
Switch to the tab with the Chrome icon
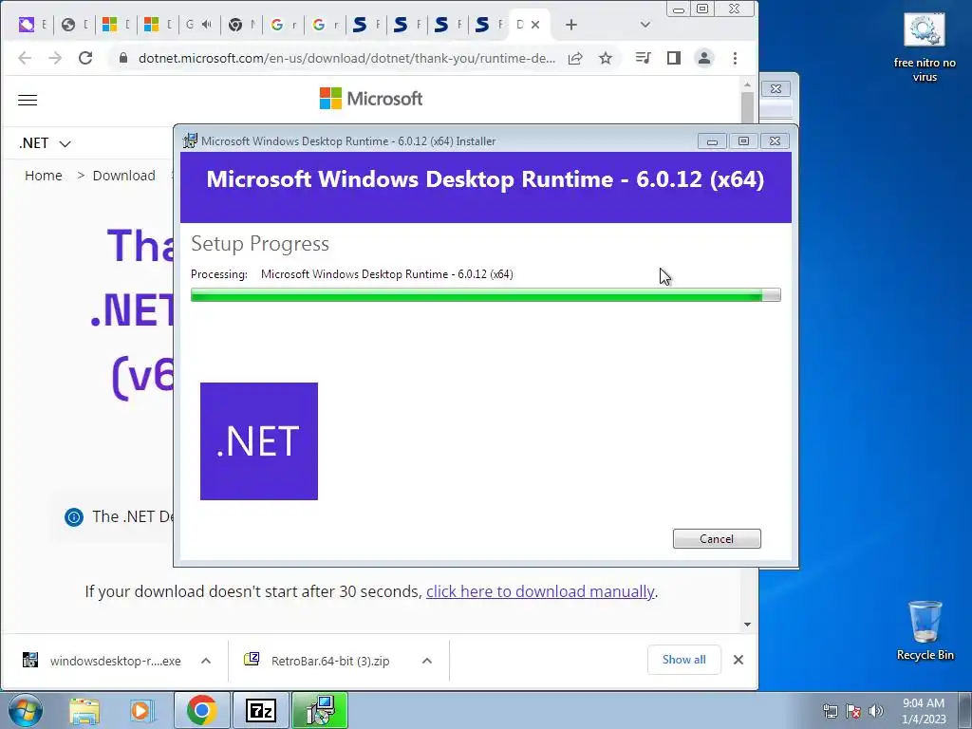241,25
